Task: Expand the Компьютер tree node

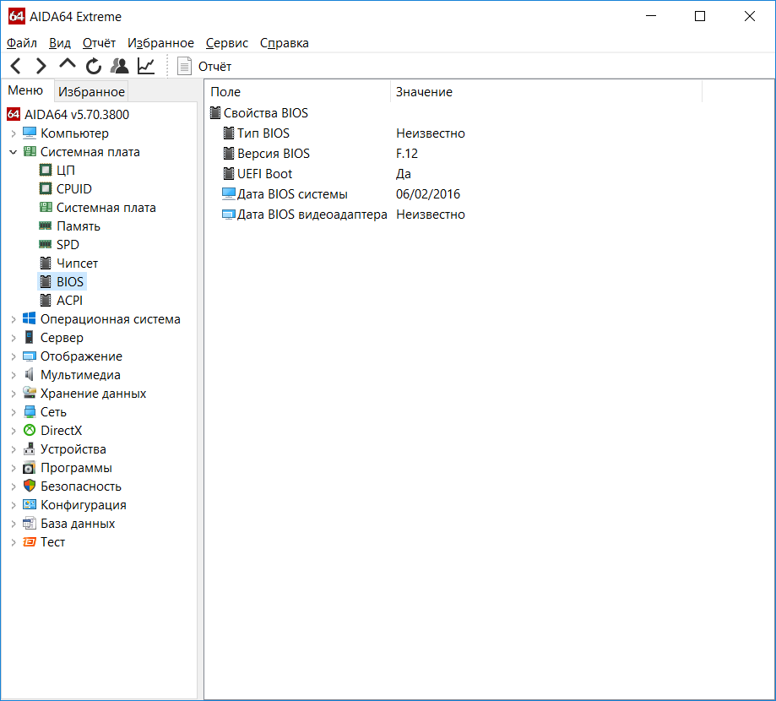Action: coord(14,133)
